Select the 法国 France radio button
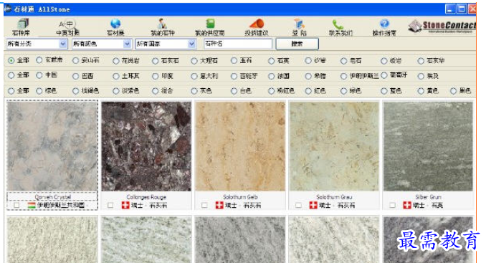 point(272,76)
